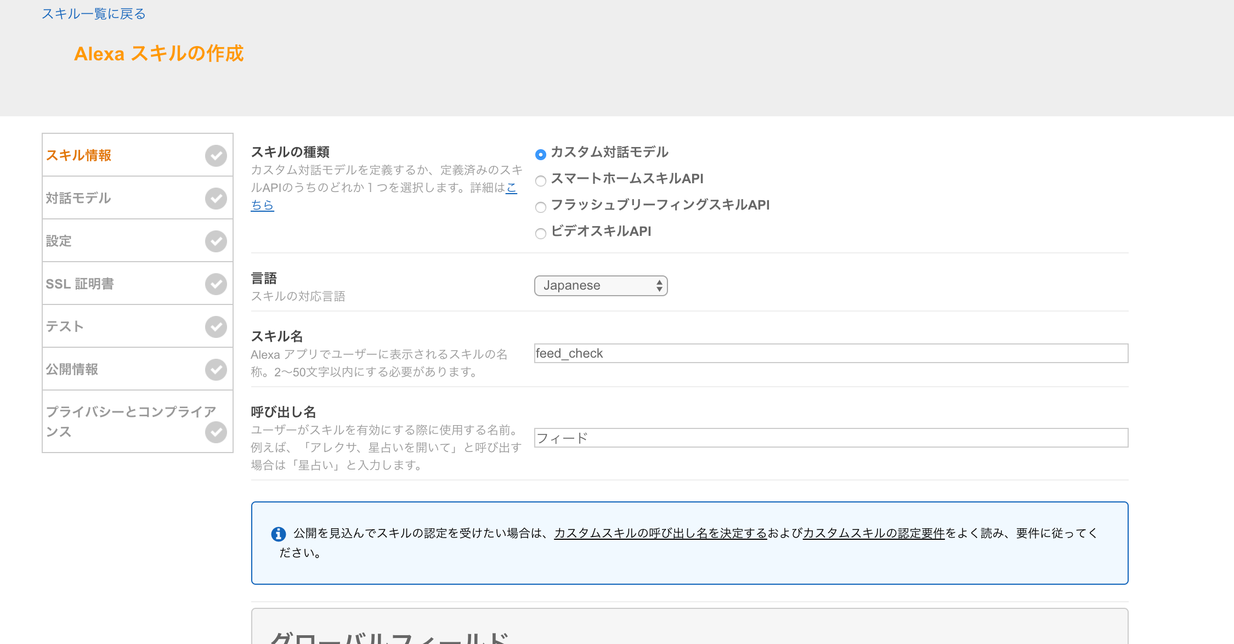The width and height of the screenshot is (1234, 644).
Task: Click checkmark icon beside プライバシーとコンプライアンス
Action: [216, 432]
